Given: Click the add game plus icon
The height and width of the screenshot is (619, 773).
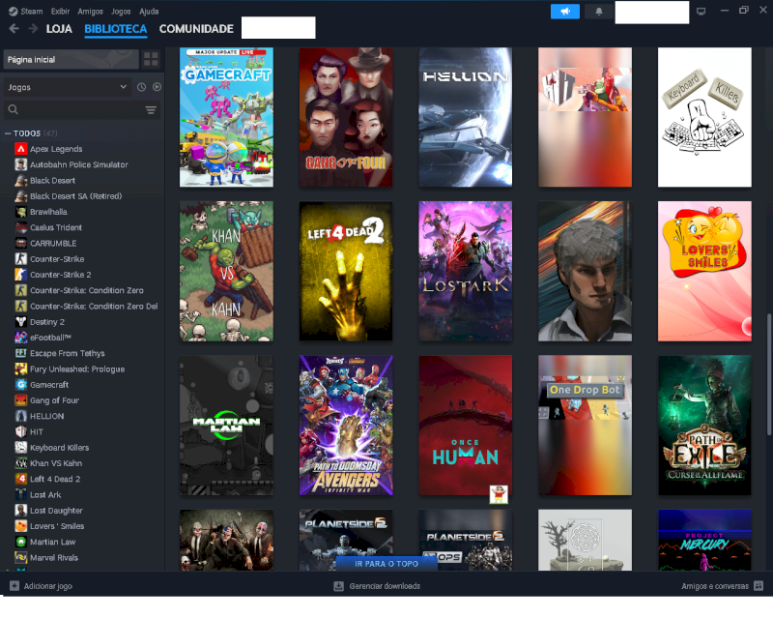Looking at the screenshot, I should 14,586.
